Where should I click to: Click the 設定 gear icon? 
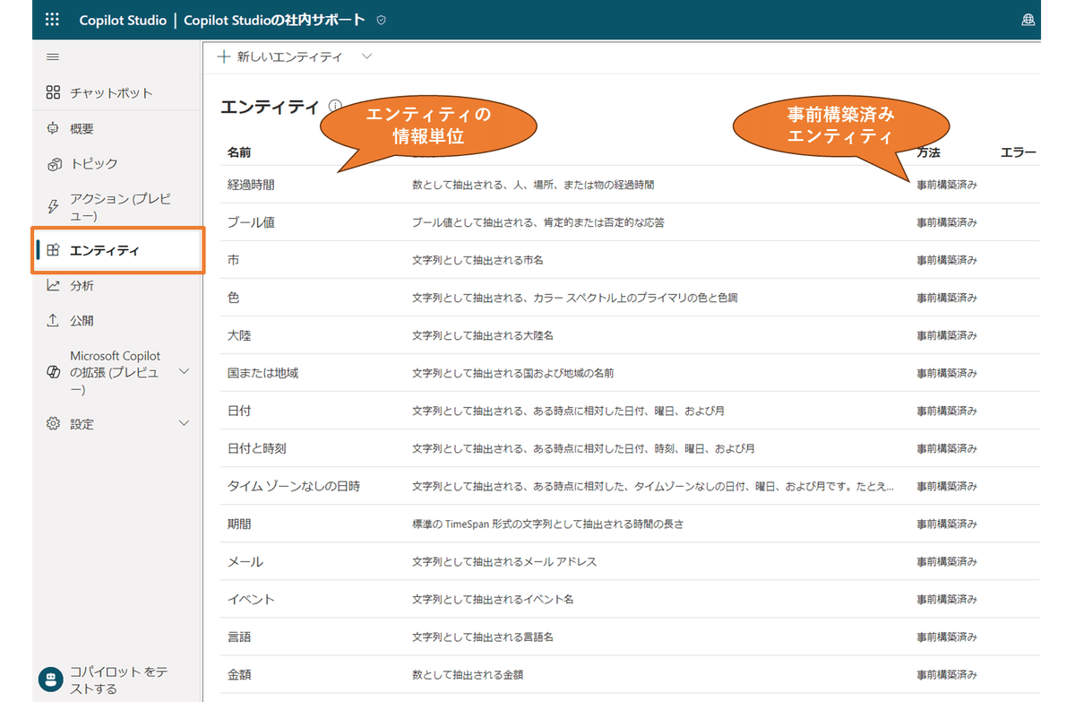click(53, 423)
